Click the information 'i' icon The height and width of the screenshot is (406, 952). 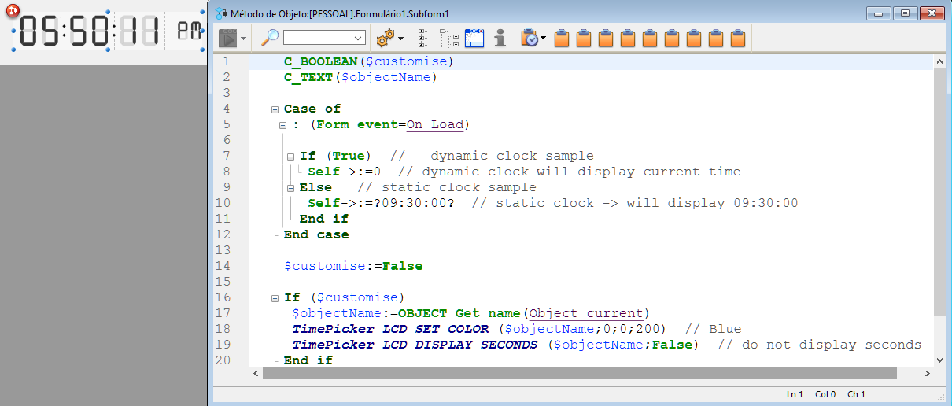pyautogui.click(x=500, y=37)
